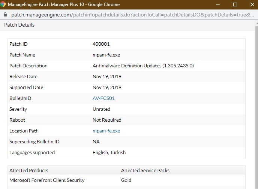The height and width of the screenshot is (189, 258).
Task: Click the Severity value Unrated
Action: (x=101, y=109)
